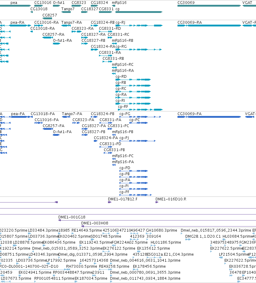Click the CG8323 gene feature
Image resolution: width=256 pixels, height=283 pixels.
77,6
